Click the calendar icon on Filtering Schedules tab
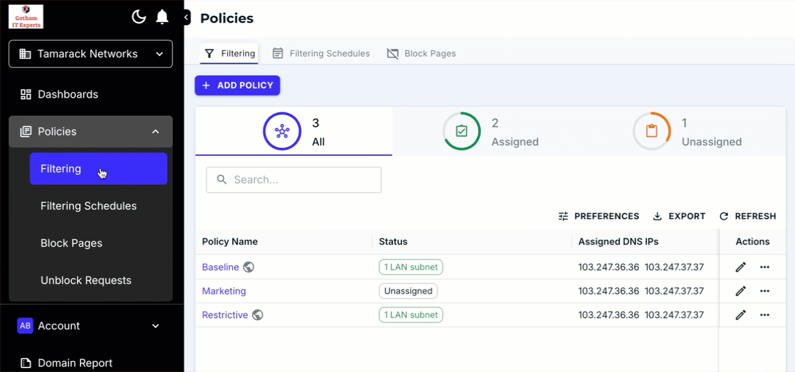 pos(277,53)
